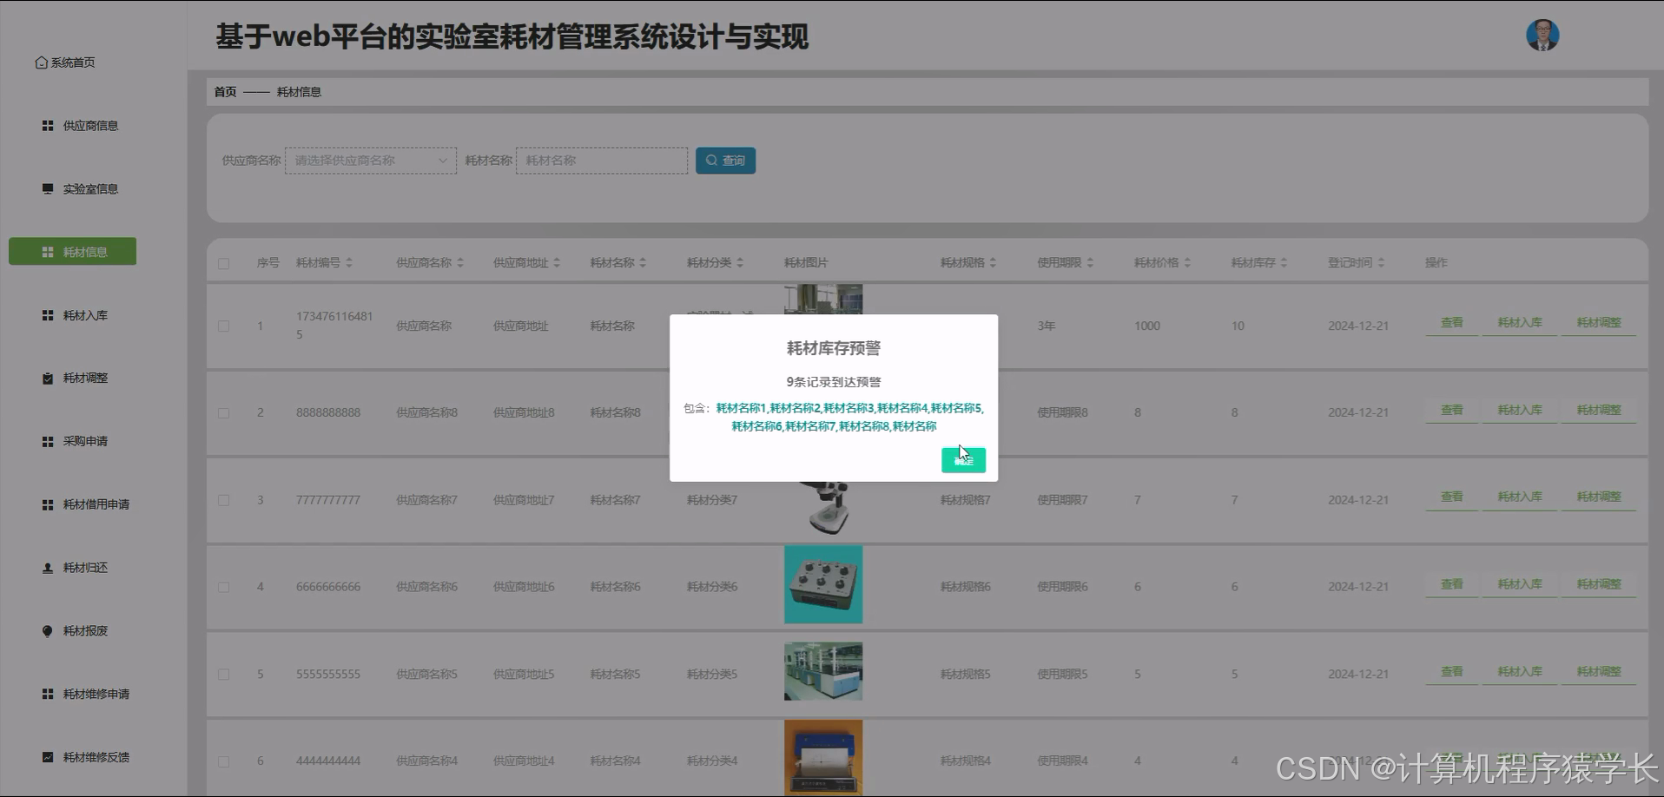Go to 首页 via the breadcrumb

pyautogui.click(x=223, y=91)
